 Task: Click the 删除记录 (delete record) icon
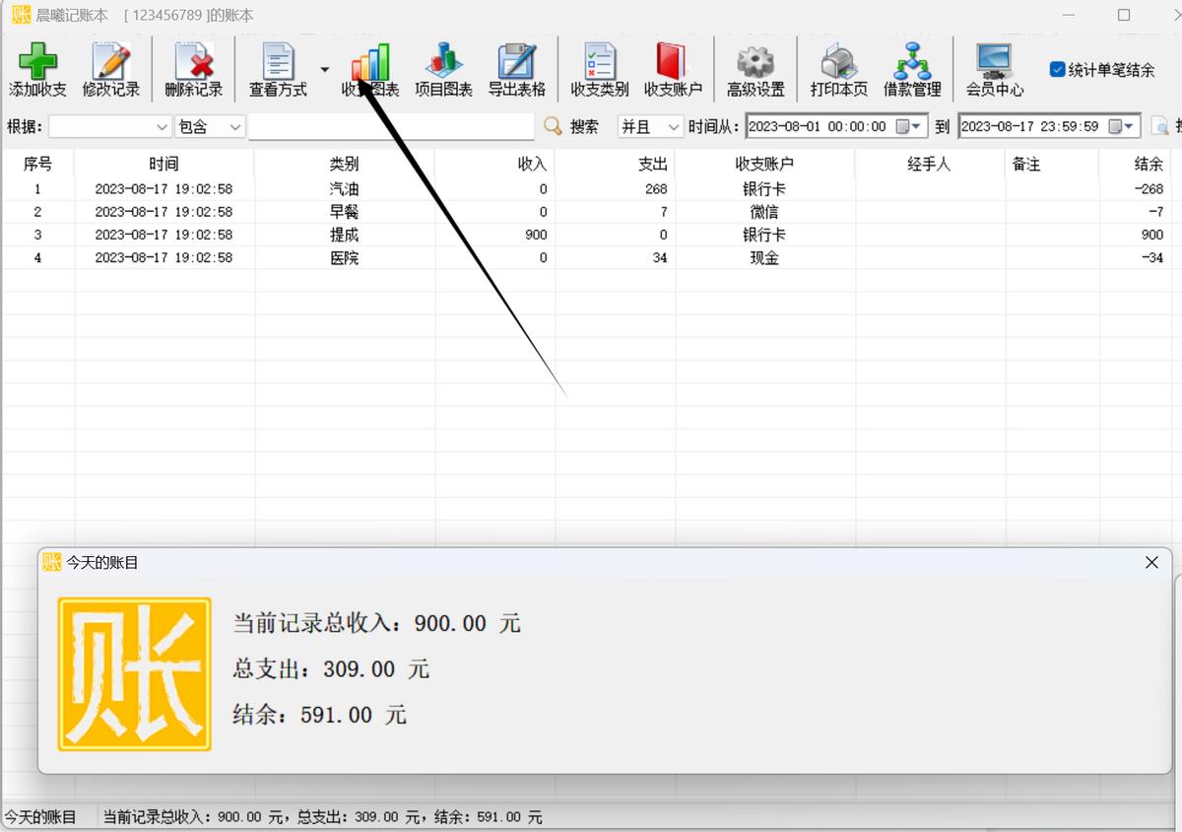192,69
